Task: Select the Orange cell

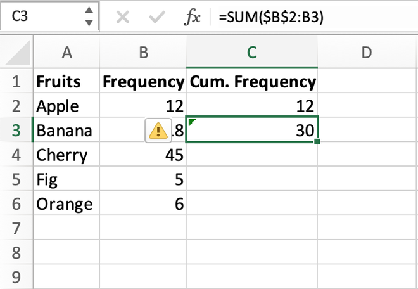Action: point(65,204)
